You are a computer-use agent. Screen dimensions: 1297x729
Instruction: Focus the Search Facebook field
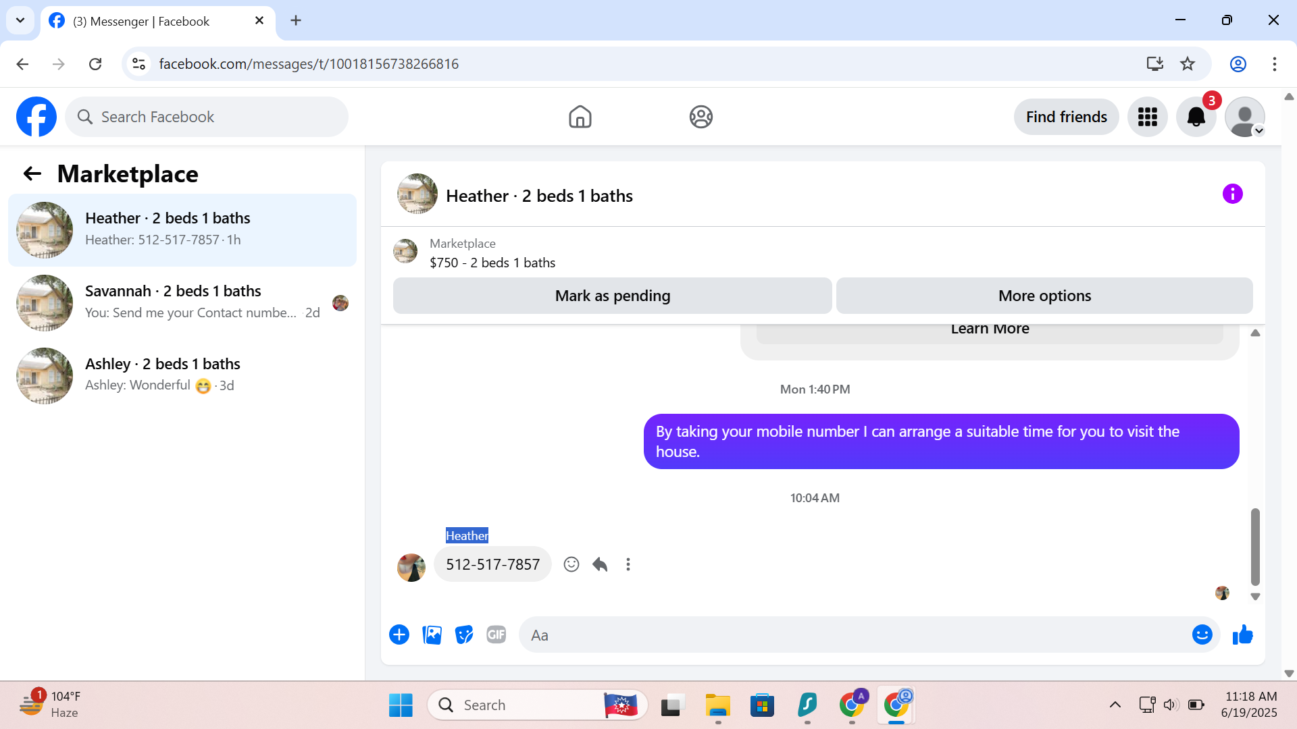207,117
